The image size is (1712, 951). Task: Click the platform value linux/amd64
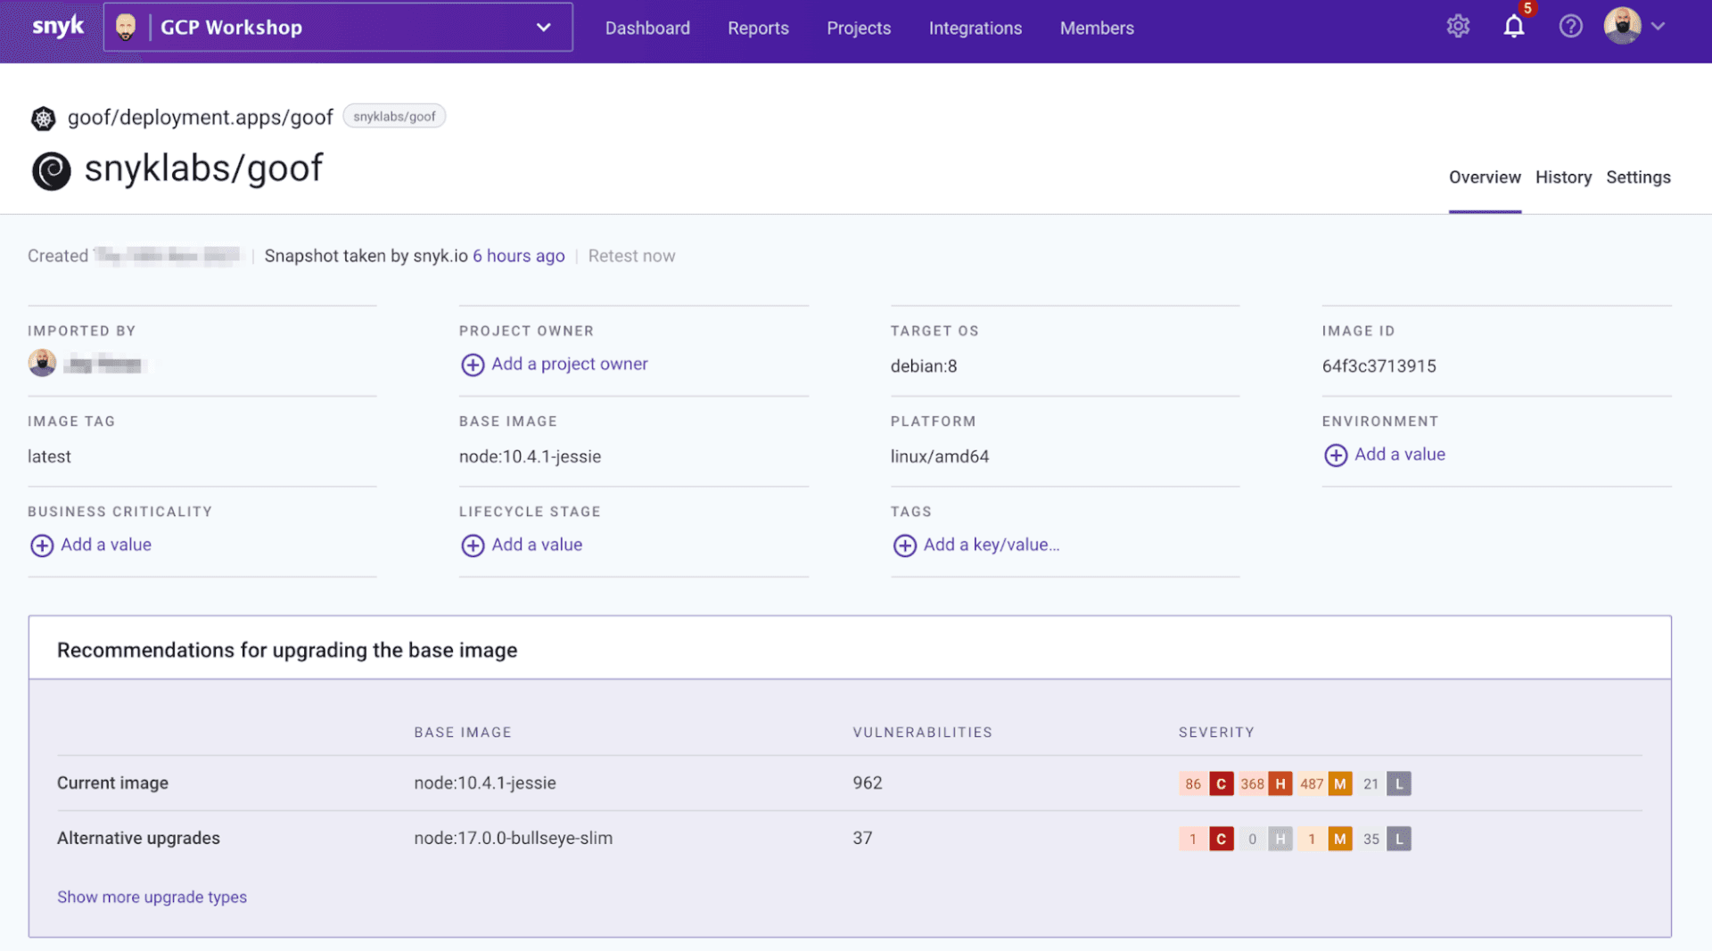pyautogui.click(x=939, y=456)
